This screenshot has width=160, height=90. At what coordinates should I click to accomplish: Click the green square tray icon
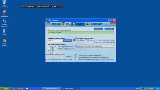(x=154, y=88)
